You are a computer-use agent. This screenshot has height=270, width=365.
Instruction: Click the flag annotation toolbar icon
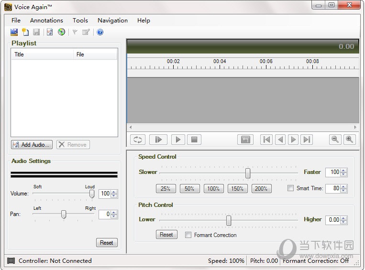(x=75, y=32)
